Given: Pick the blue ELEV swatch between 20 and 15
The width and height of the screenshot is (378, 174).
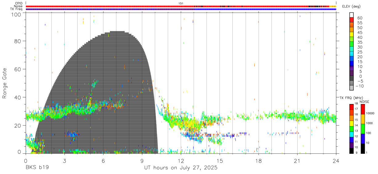Looking at the screenshot, I should pyautogui.click(x=352, y=59).
